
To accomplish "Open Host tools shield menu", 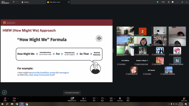I will pos(120,99).
